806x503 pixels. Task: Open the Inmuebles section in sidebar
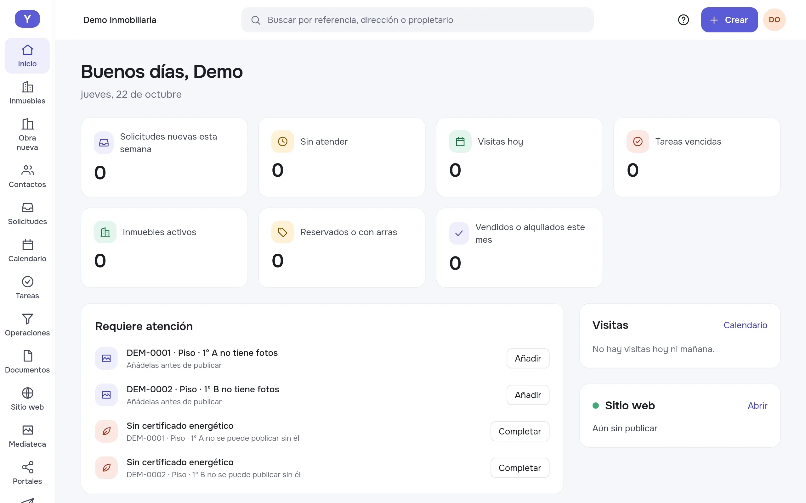click(x=27, y=93)
